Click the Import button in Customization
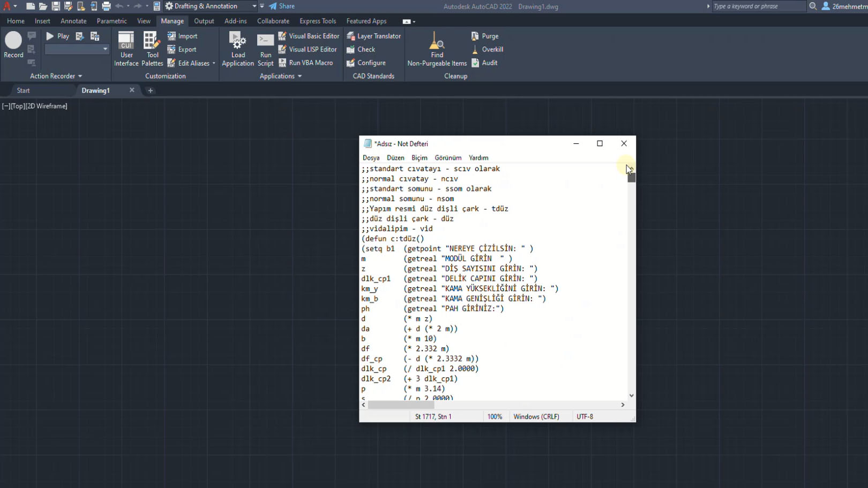868x488 pixels. [x=183, y=35]
